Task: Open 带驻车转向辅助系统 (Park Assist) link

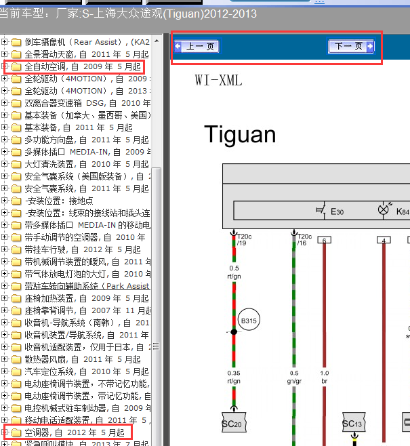Action: 87,286
